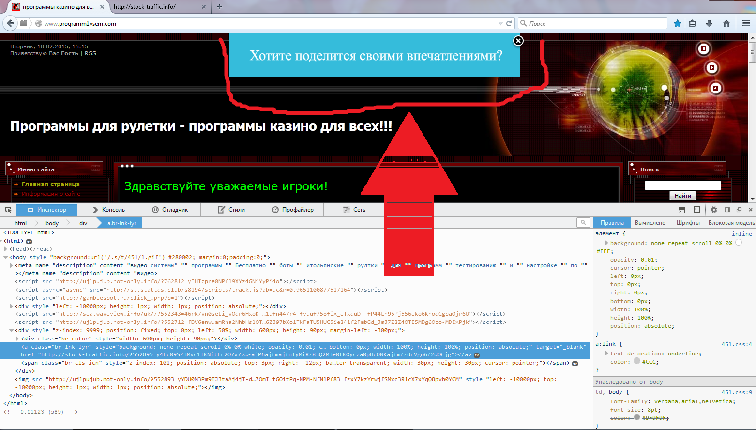Screen dimensions: 756x431
Task: Open the #9F9F9F color swatch
Action: 637,417
